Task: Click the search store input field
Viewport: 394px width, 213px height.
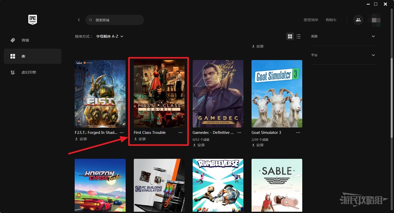Action: coord(115,20)
